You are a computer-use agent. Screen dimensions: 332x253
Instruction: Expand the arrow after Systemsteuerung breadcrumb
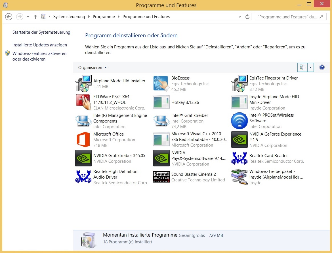point(89,16)
